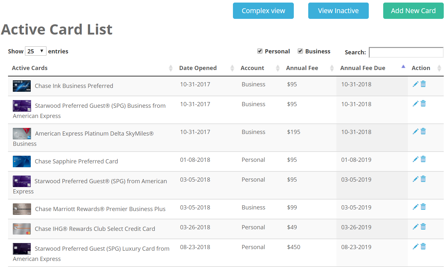Edit the Platinum Delta SkyMiles Business card
This screenshot has height=267, width=446.
point(416,131)
